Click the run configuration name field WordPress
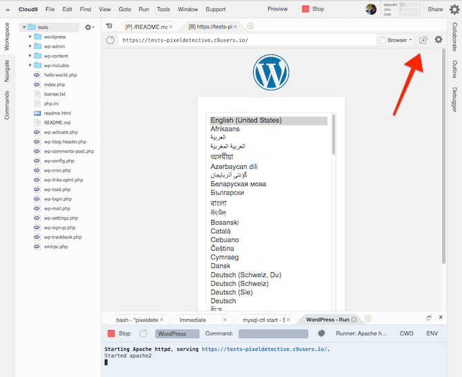The width and height of the screenshot is (462, 377). click(177, 334)
